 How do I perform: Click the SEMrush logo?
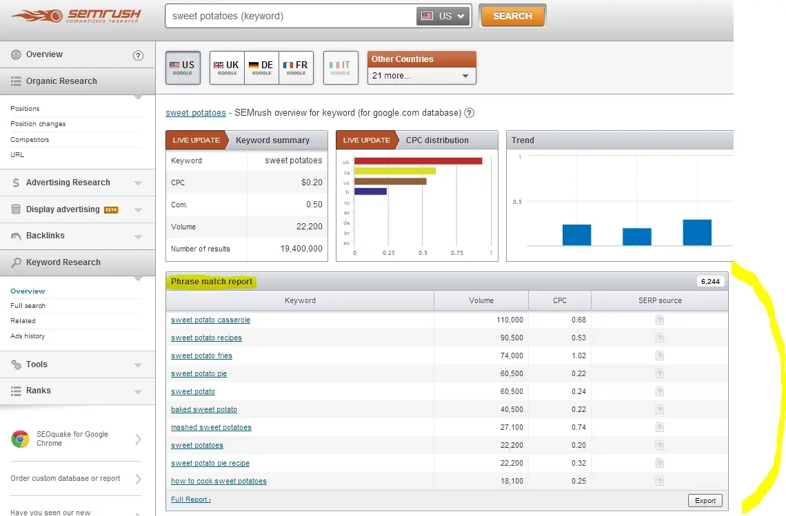pos(77,16)
